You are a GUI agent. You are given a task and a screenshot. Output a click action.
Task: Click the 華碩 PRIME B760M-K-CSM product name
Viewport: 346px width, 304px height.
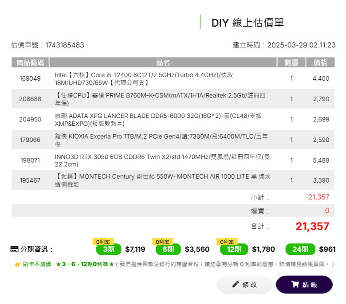pyautogui.click(x=160, y=99)
